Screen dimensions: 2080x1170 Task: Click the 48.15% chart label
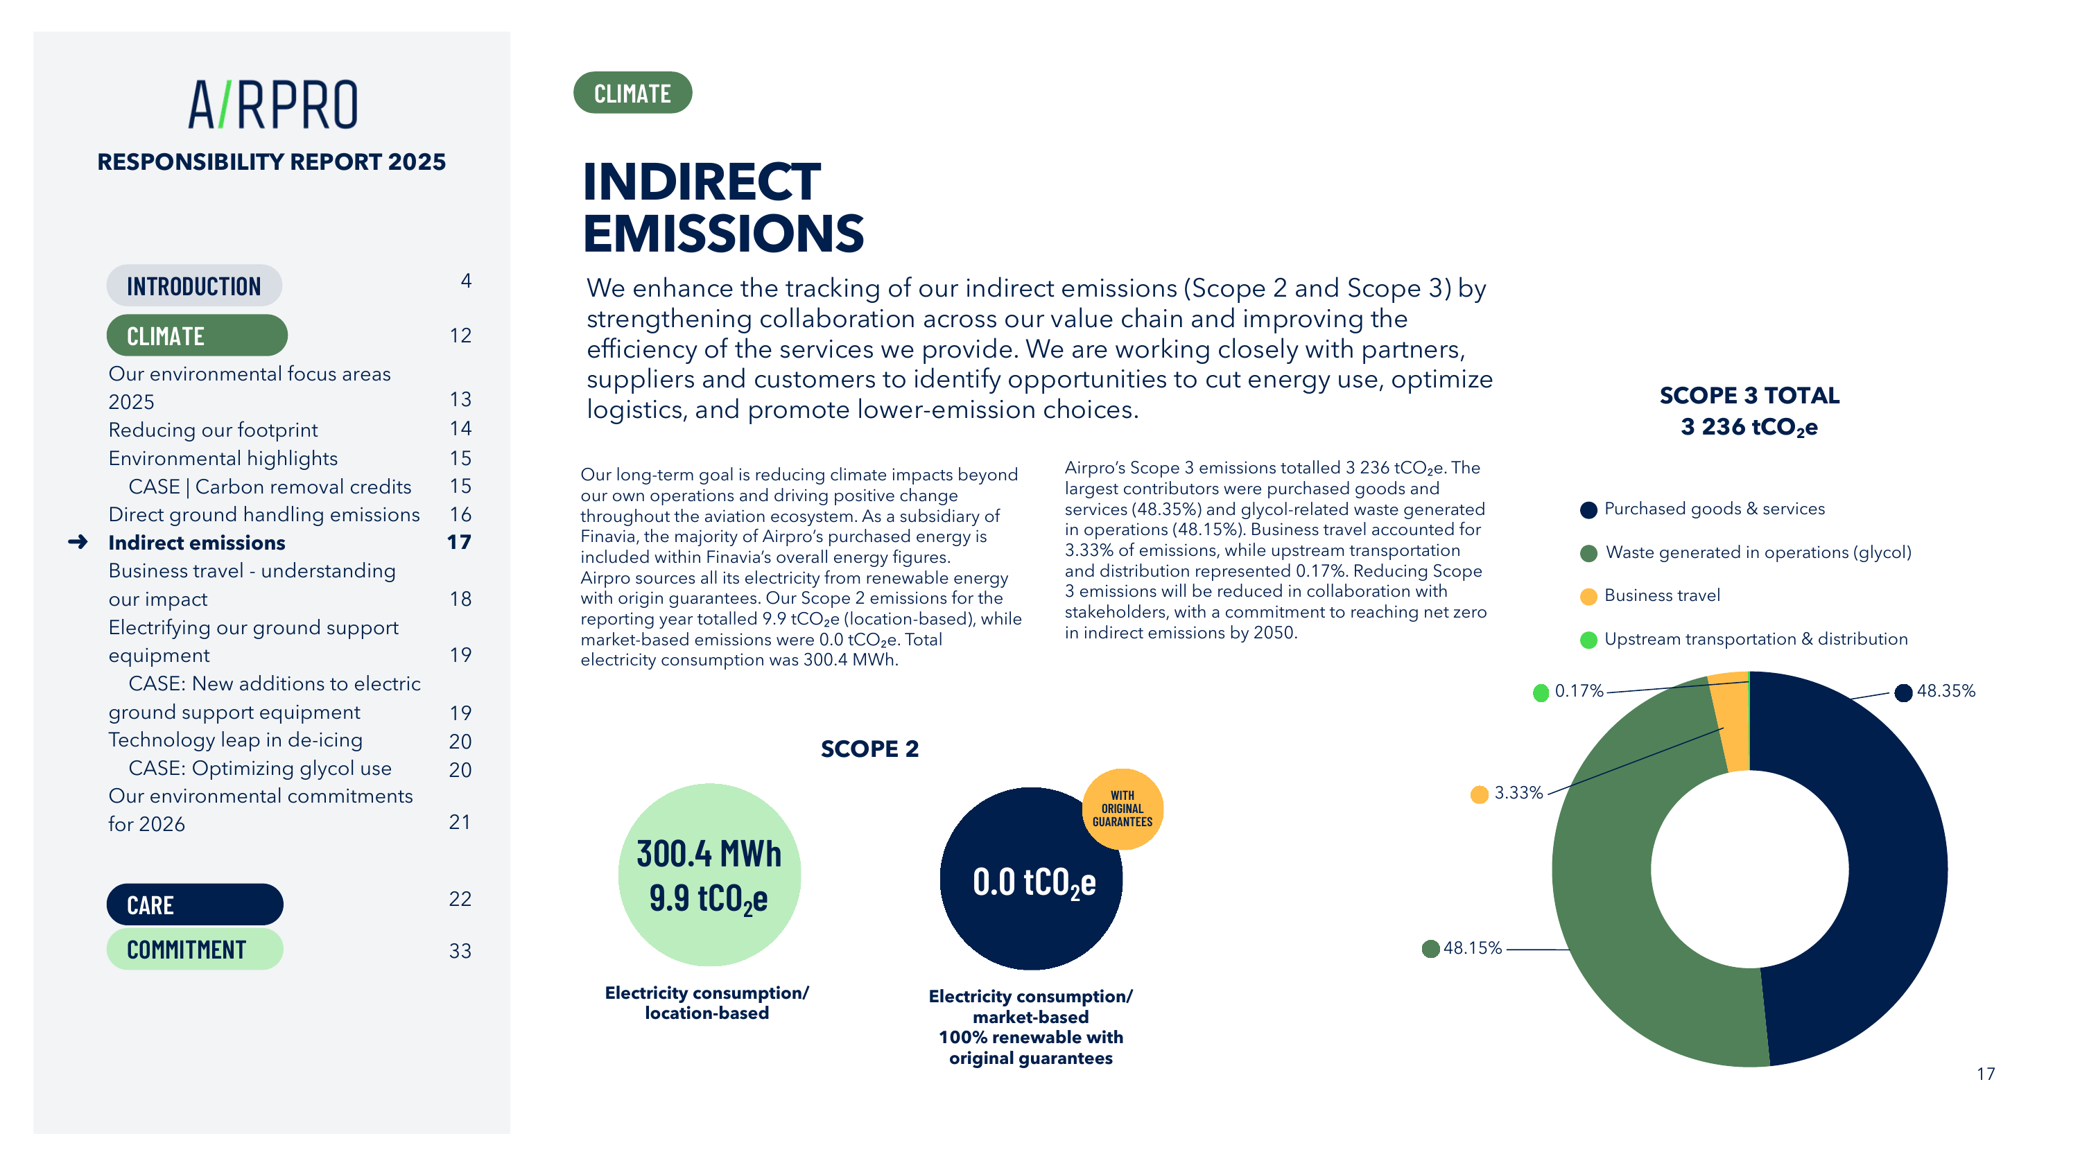1473,948
